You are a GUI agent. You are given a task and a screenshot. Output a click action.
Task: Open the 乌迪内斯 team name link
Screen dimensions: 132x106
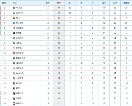[x=20, y=73]
